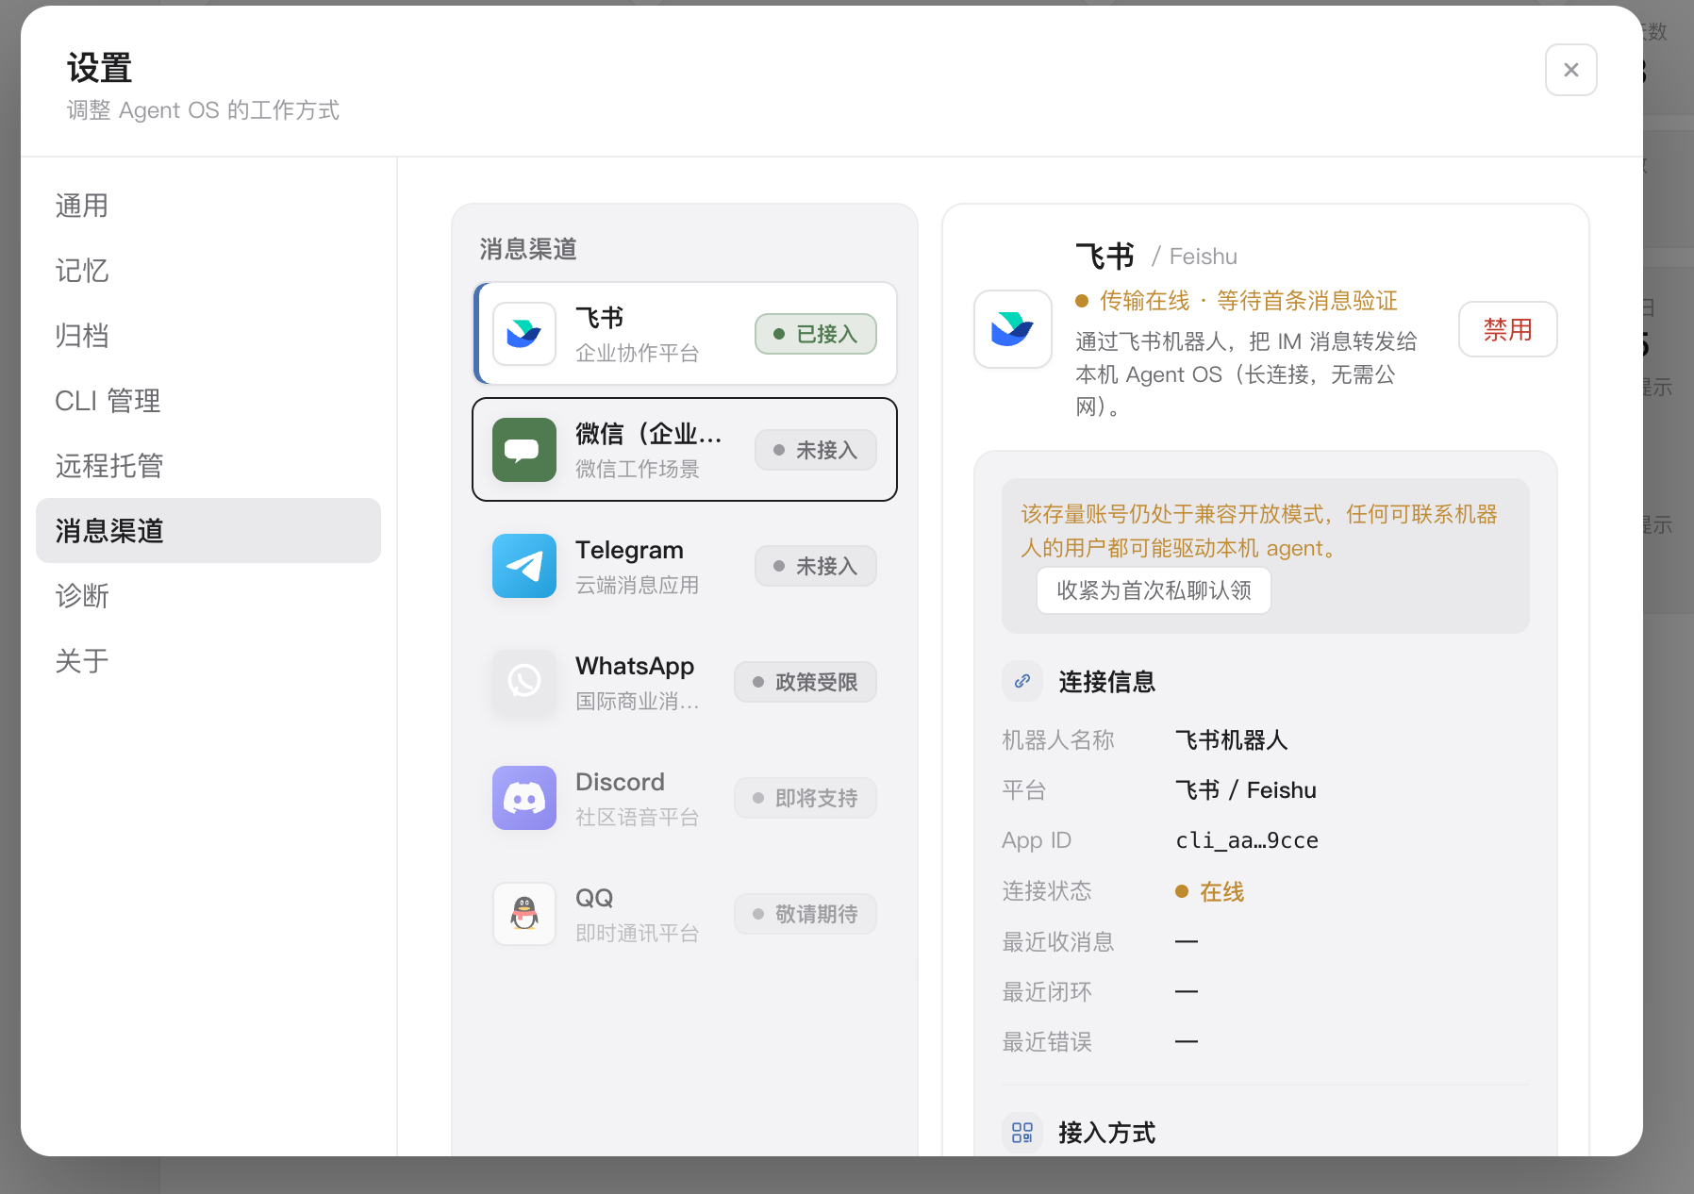Close the settings dialog with the X
This screenshot has width=1694, height=1194.
point(1571,70)
